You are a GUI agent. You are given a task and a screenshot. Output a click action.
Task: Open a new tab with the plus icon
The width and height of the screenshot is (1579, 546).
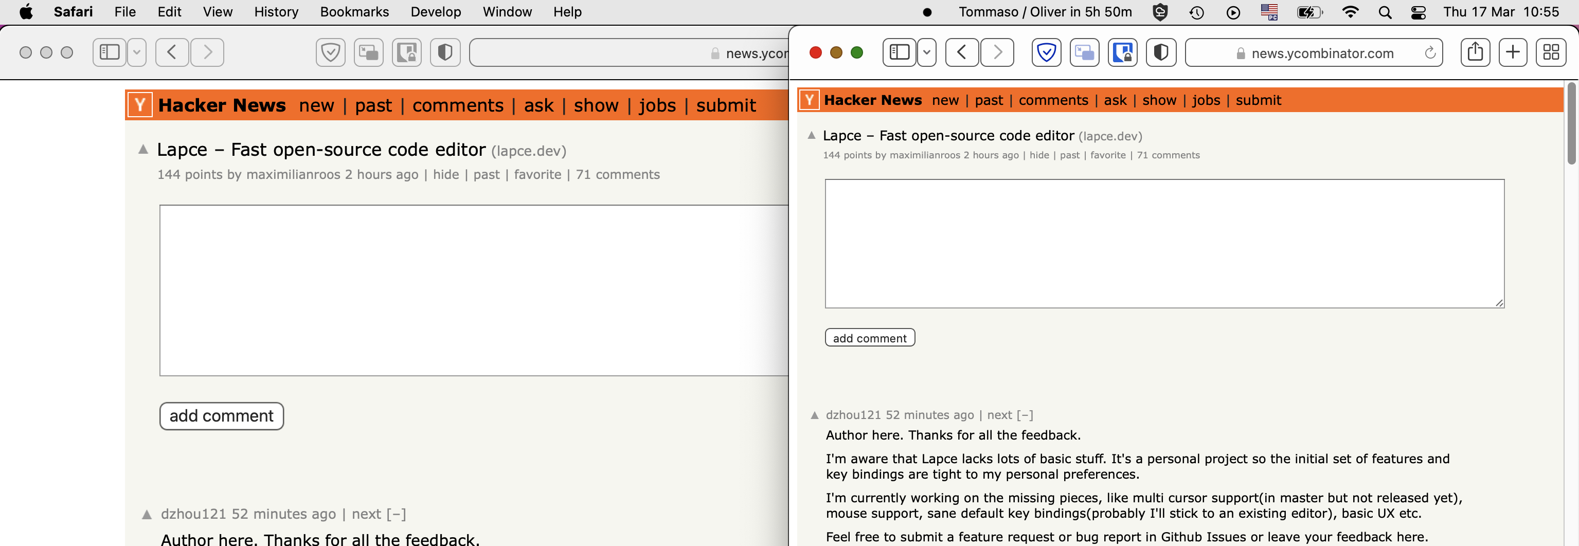click(1512, 53)
